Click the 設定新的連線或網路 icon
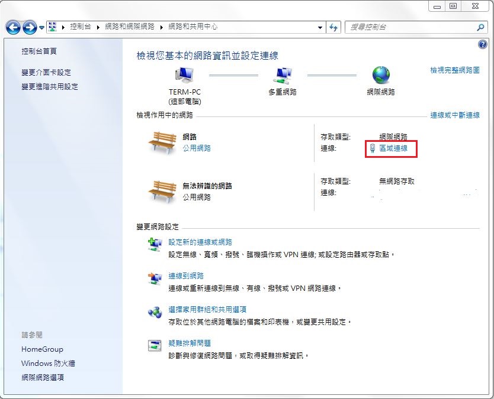Screen dimensions: 494x399 [155, 244]
